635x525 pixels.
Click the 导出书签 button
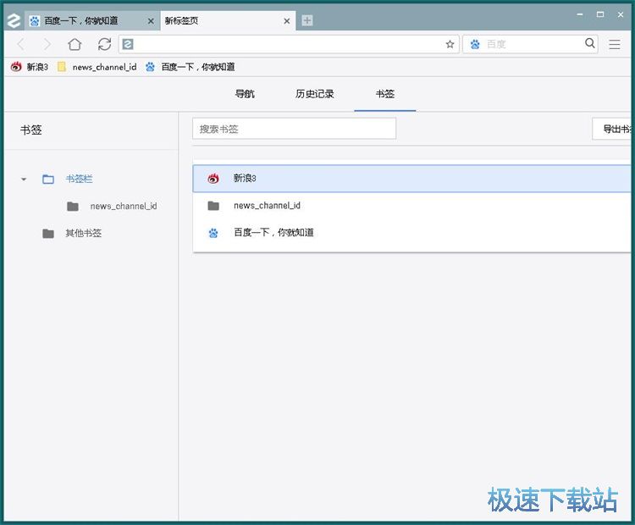click(x=613, y=129)
